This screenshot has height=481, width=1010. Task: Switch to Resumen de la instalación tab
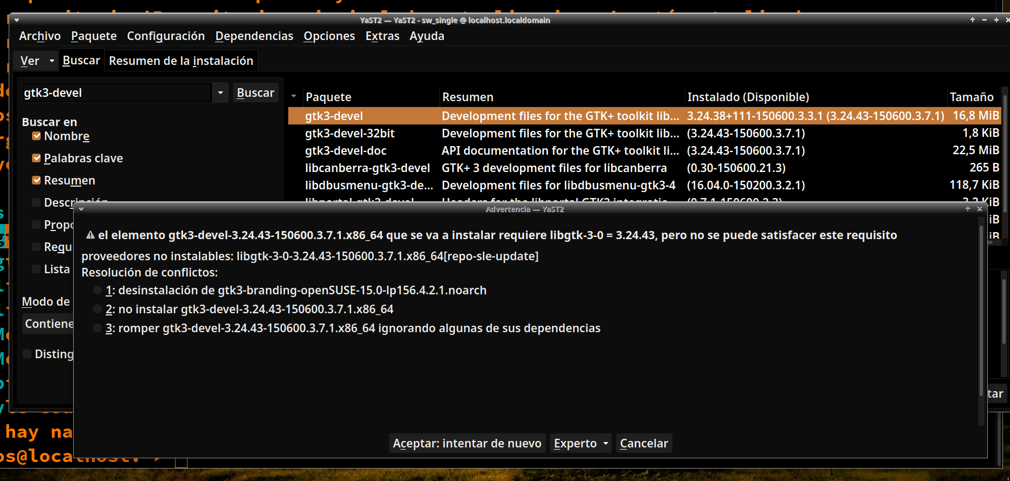tap(181, 61)
